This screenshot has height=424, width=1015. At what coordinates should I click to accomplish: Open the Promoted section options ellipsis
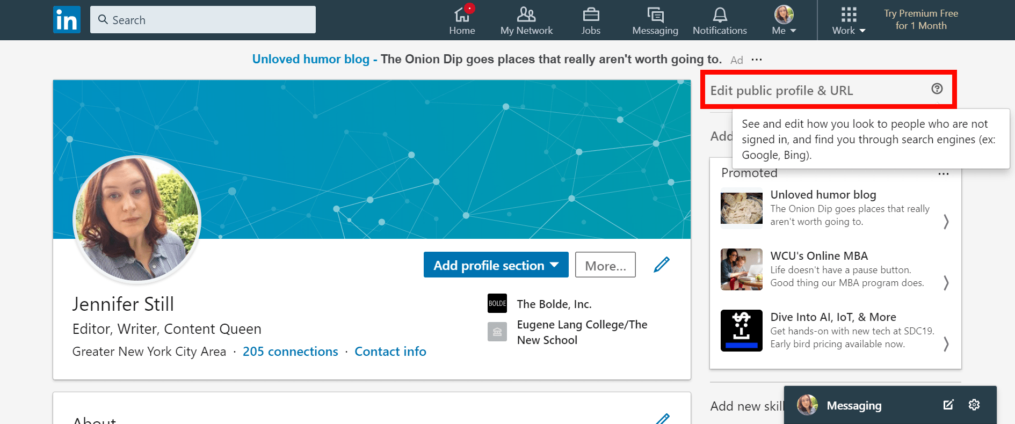[x=944, y=174]
